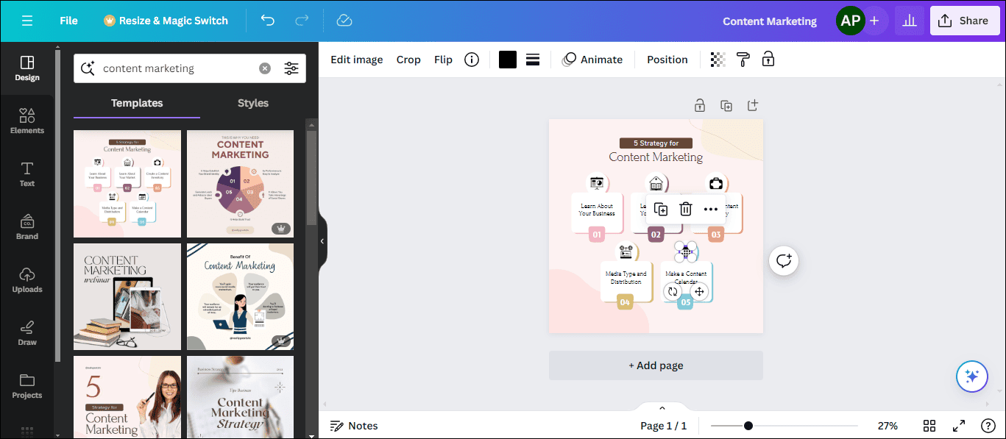
Task: Open the black color swatch
Action: click(508, 60)
